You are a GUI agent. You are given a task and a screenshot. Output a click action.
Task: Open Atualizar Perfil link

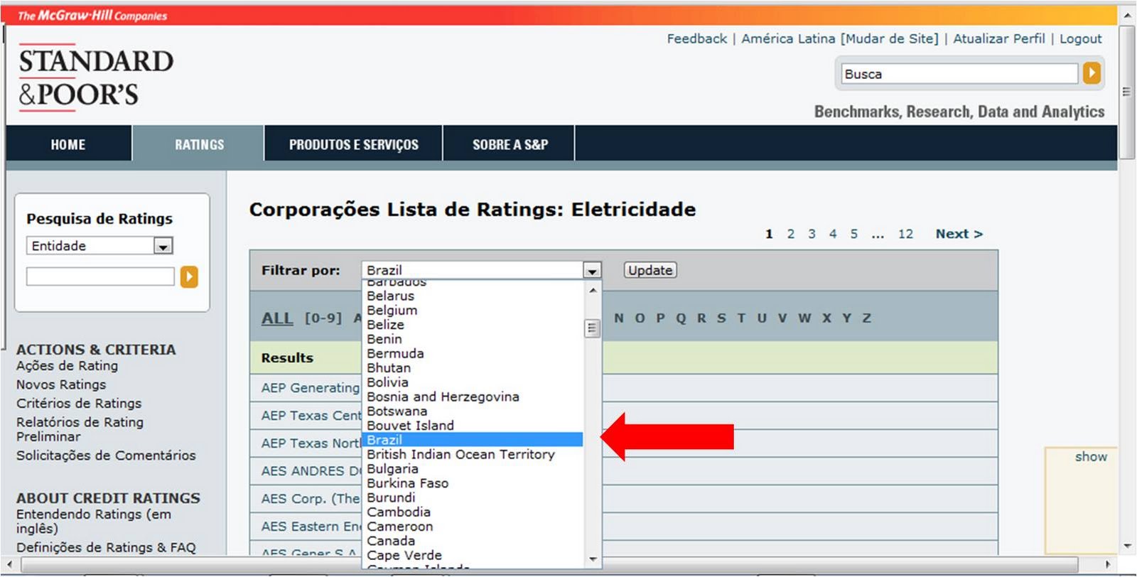(x=999, y=38)
